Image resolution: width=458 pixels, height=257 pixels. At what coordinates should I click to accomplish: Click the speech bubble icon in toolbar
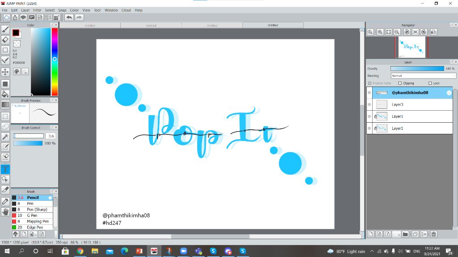(23, 17)
